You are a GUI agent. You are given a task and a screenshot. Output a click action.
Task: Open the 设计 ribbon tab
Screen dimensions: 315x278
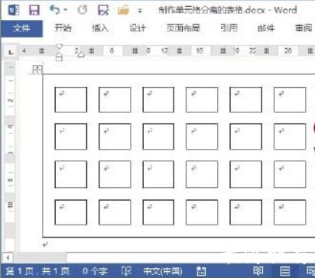click(138, 27)
